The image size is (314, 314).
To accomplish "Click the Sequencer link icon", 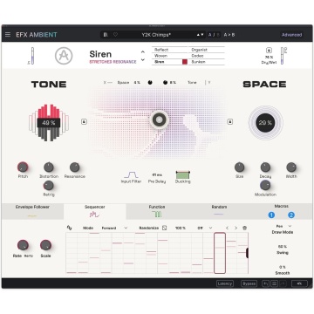I will [69, 228].
